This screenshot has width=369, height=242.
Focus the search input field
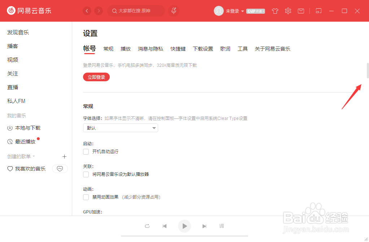[x=136, y=11]
